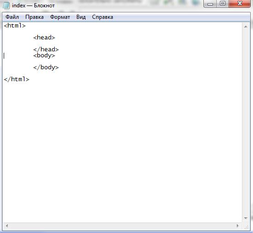Click on the closing html tag
Image resolution: width=253 pixels, height=233 pixels.
(17, 79)
